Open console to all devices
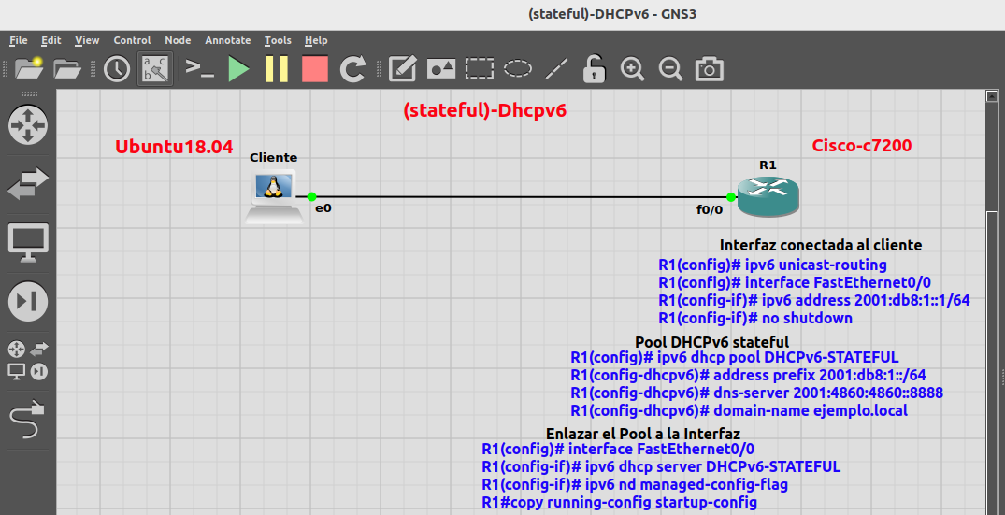This screenshot has width=1005, height=515. [x=199, y=68]
